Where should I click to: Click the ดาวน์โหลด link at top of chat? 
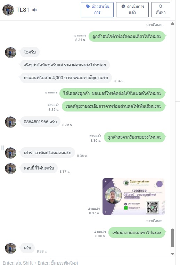pos(154,25)
